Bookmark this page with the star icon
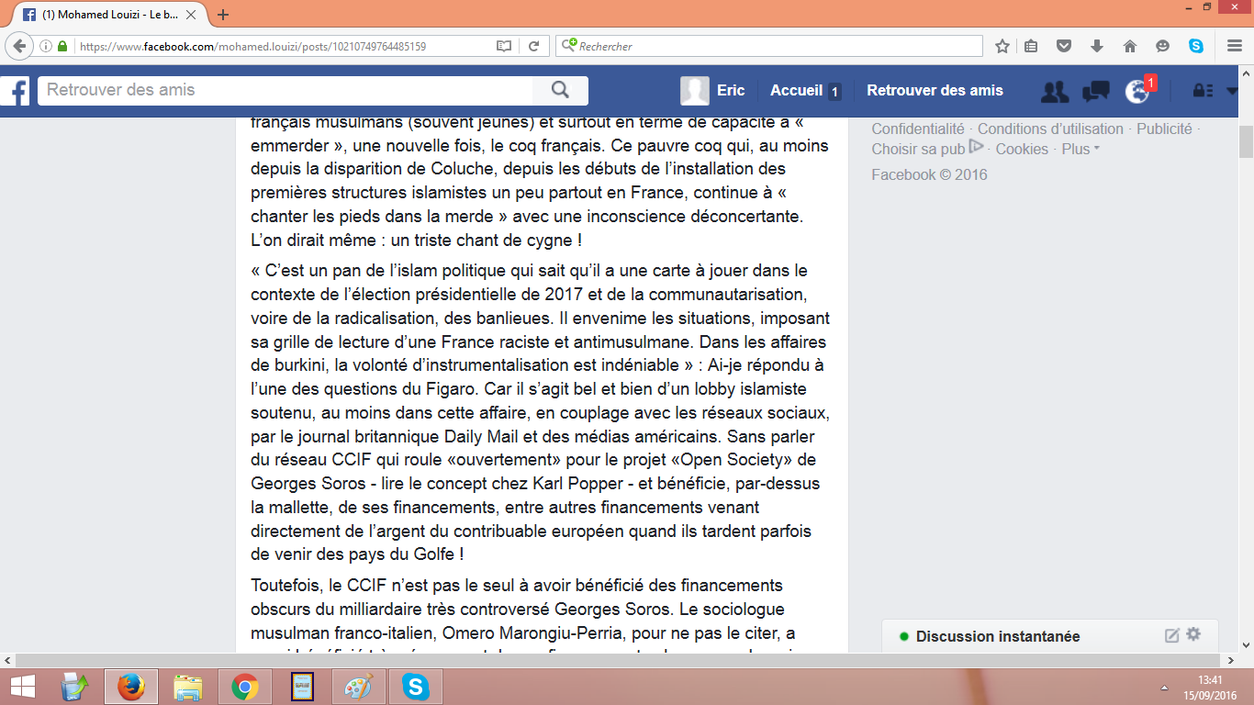Viewport: 1254px width, 705px height. pos(1002,46)
